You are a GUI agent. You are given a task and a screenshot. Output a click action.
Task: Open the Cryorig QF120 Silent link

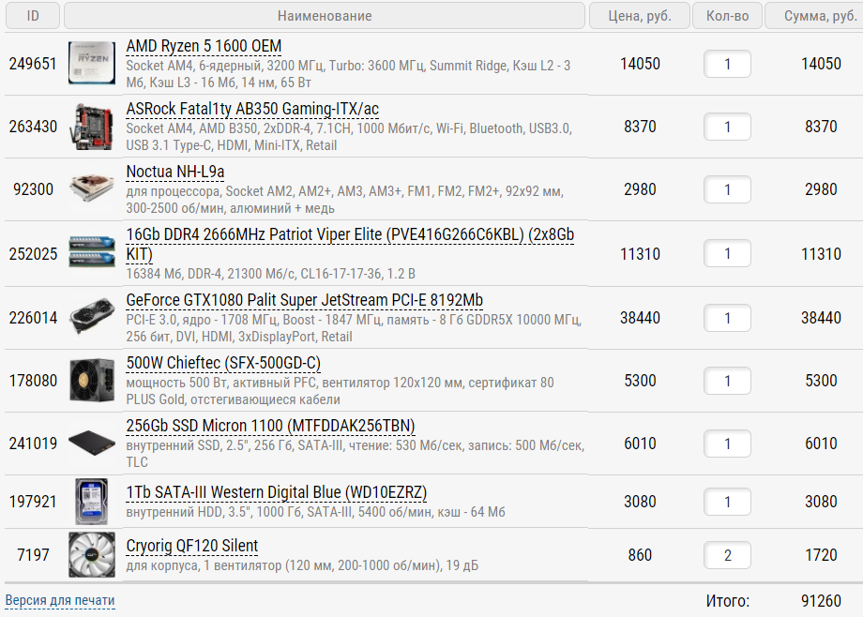pos(191,546)
